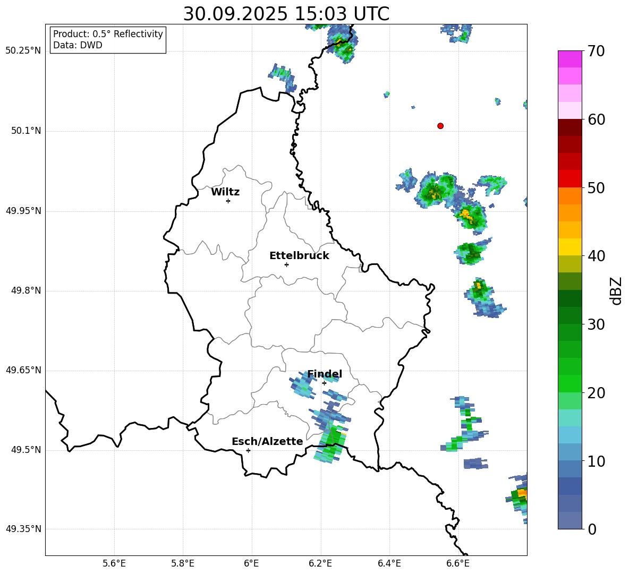Click the Ettelbruck city label
Screen dimensions: 629x574
pos(299,256)
